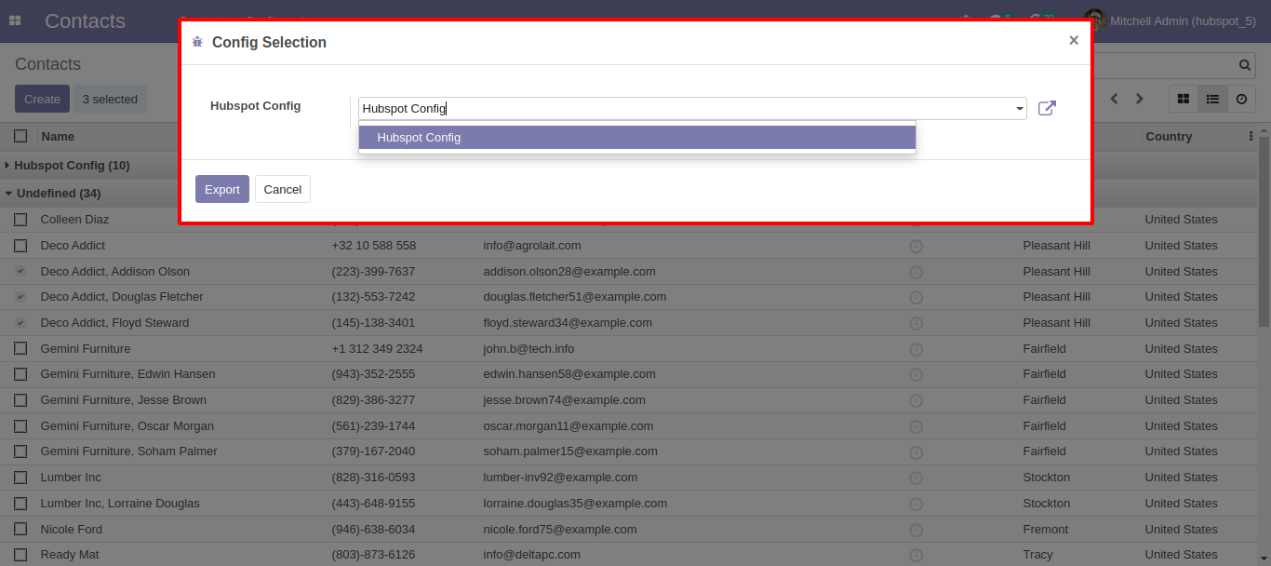Open optional columns menu icon beside Country header
The width and height of the screenshot is (1271, 566).
(1251, 136)
